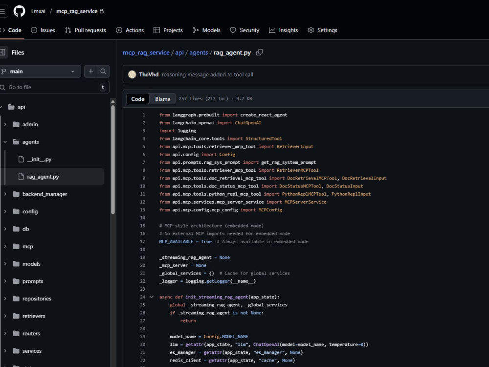Open the Actions tab

[x=130, y=30]
